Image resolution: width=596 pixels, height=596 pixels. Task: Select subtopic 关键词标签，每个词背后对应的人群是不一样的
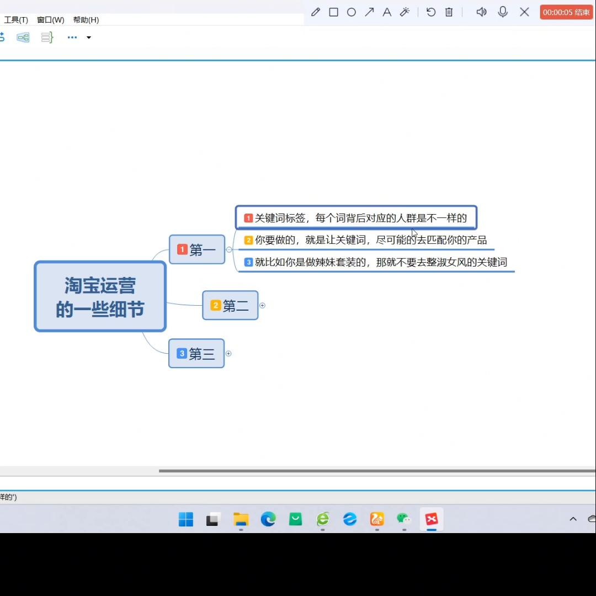pyautogui.click(x=356, y=218)
